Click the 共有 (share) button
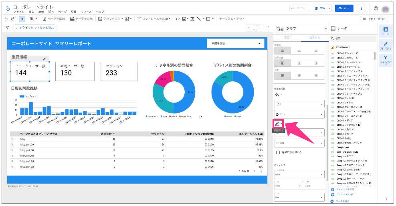 pyautogui.click(x=321, y=8)
